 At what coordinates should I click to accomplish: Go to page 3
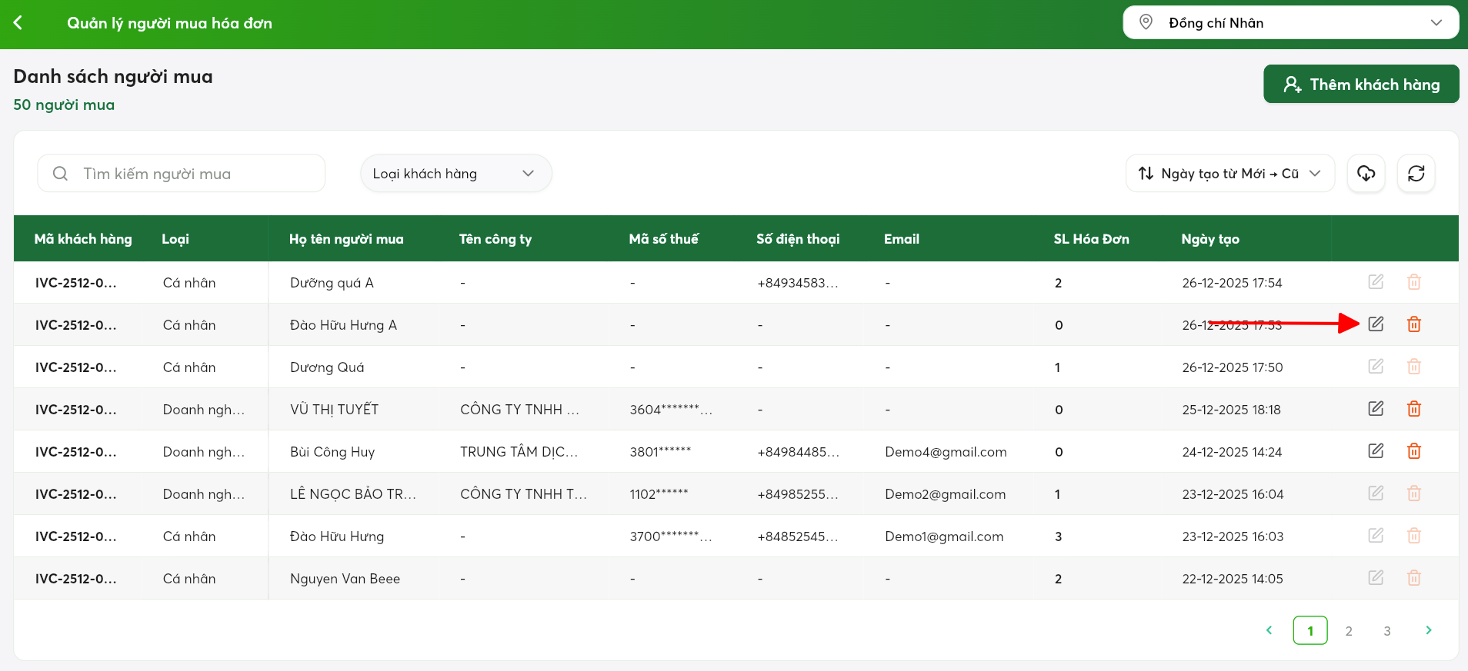1386,631
